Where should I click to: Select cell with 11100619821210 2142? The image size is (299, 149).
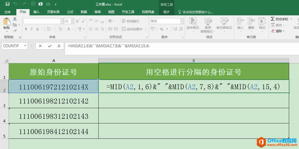(54, 101)
